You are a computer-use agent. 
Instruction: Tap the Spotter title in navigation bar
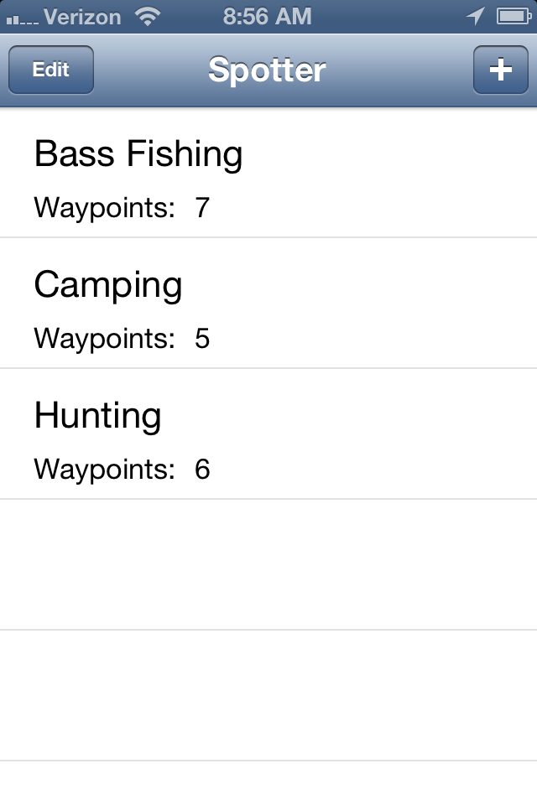[267, 70]
